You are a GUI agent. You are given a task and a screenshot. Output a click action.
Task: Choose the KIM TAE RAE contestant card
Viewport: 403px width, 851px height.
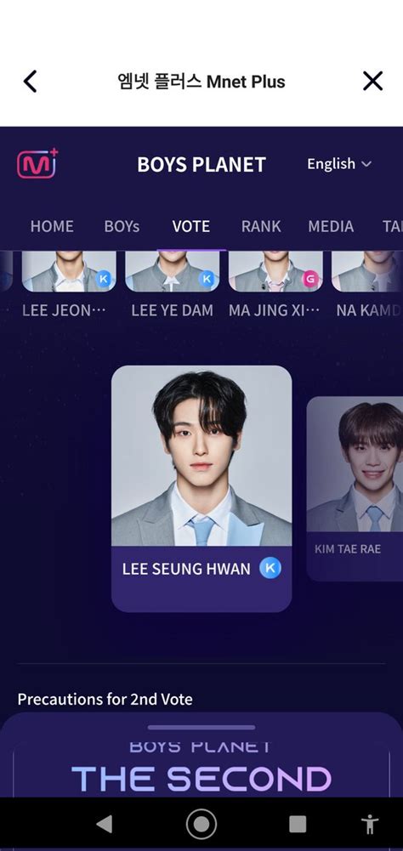tap(355, 489)
